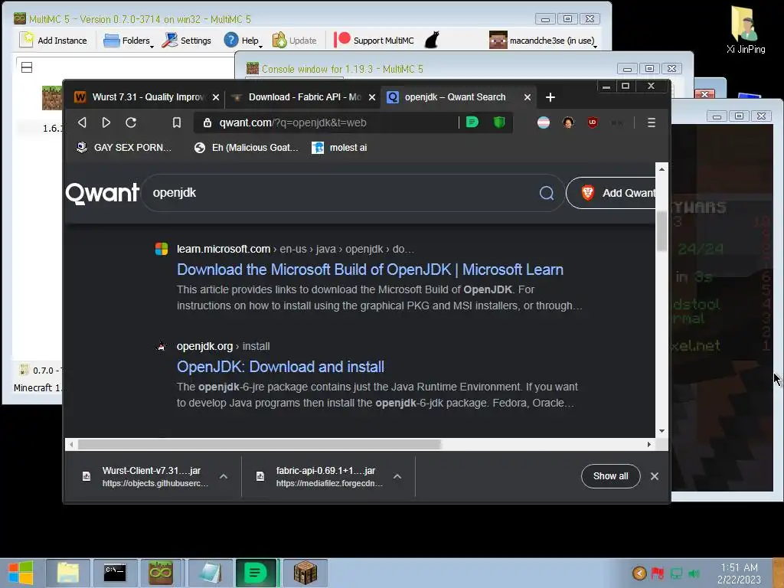784x588 pixels.
Task: Click the page scroll up arrow
Action: click(x=661, y=169)
